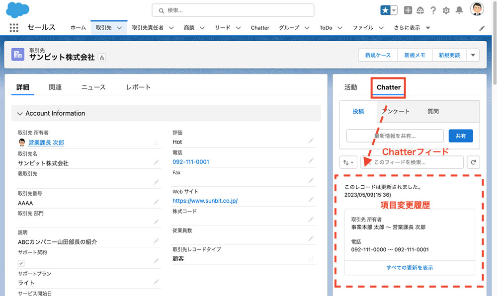Click the 新規メモ button
The height and width of the screenshot is (296, 497).
click(414, 55)
